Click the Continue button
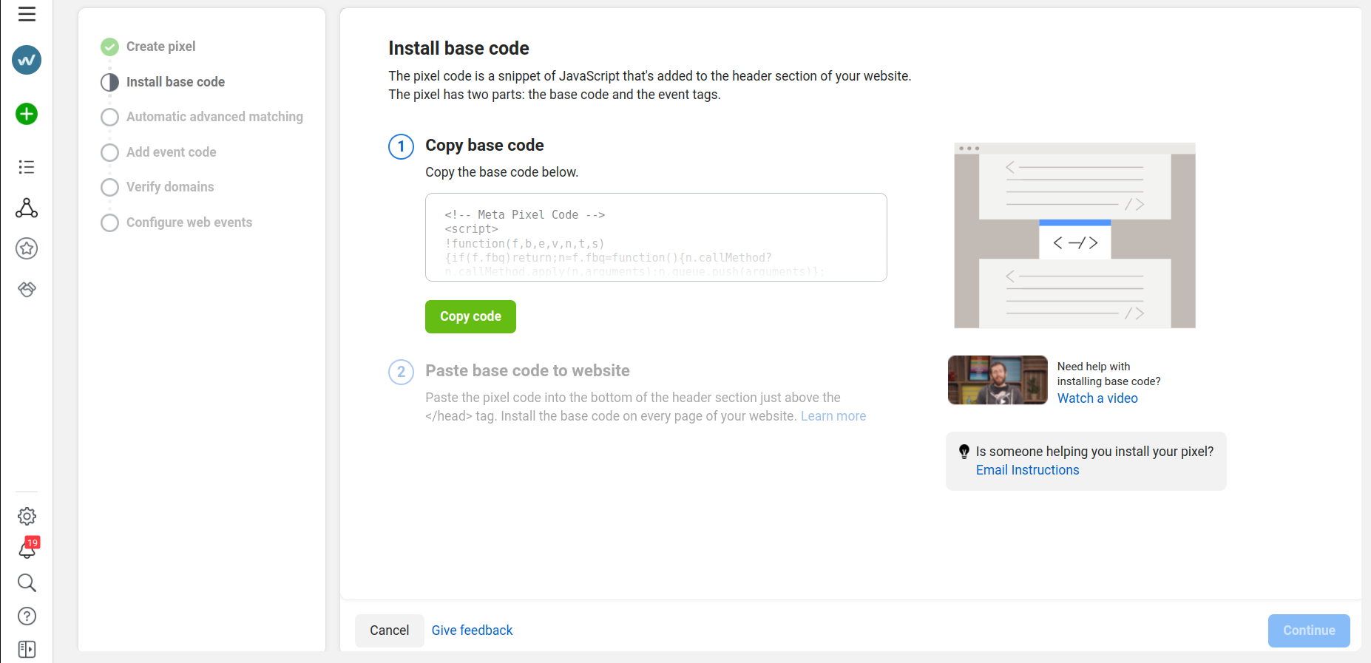This screenshot has height=663, width=1371. (1309, 630)
